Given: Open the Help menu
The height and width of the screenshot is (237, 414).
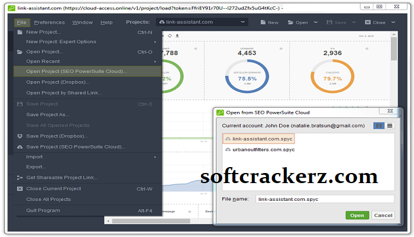Looking at the screenshot, I should pos(106,23).
